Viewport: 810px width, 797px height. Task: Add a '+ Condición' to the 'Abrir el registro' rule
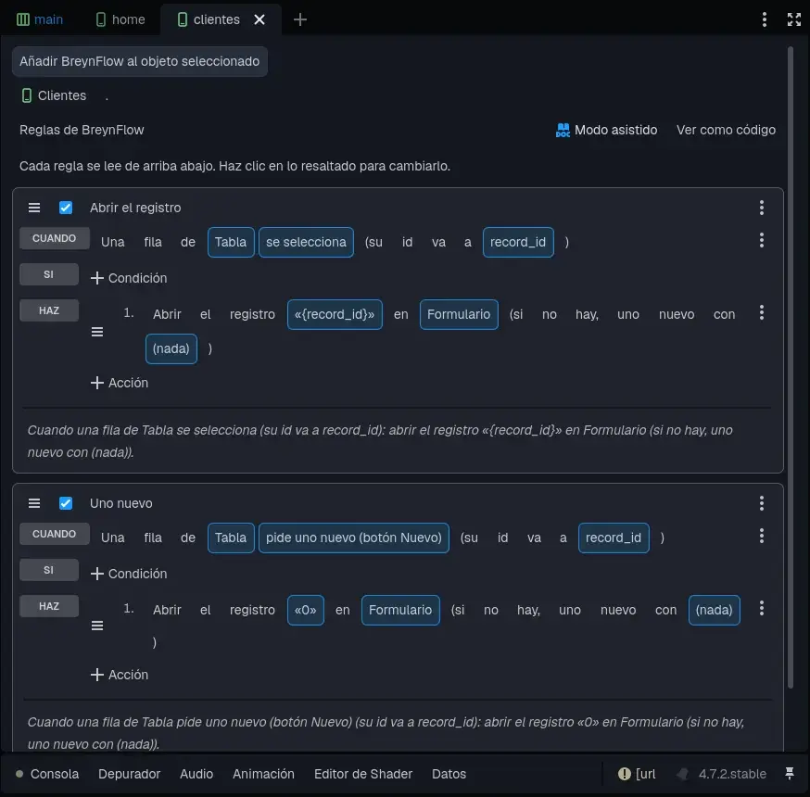[129, 278]
